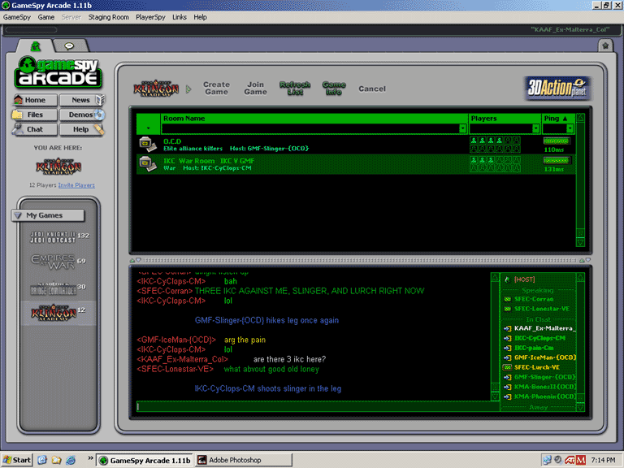Click Cancel in the toolbar
This screenshot has height=468, width=624.
(372, 89)
